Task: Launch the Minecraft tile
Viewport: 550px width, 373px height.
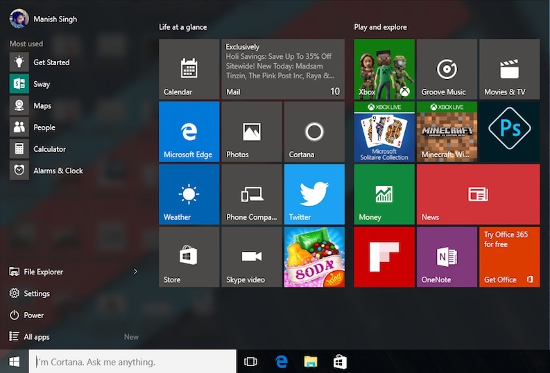Action: (447, 132)
